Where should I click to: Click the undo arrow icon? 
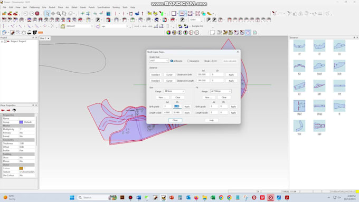[26, 14]
